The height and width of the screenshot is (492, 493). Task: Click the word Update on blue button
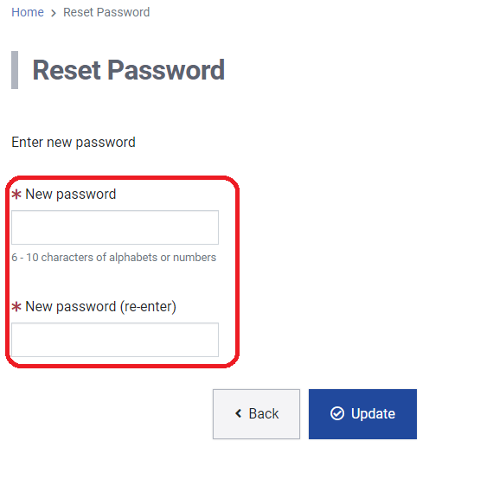[373, 413]
